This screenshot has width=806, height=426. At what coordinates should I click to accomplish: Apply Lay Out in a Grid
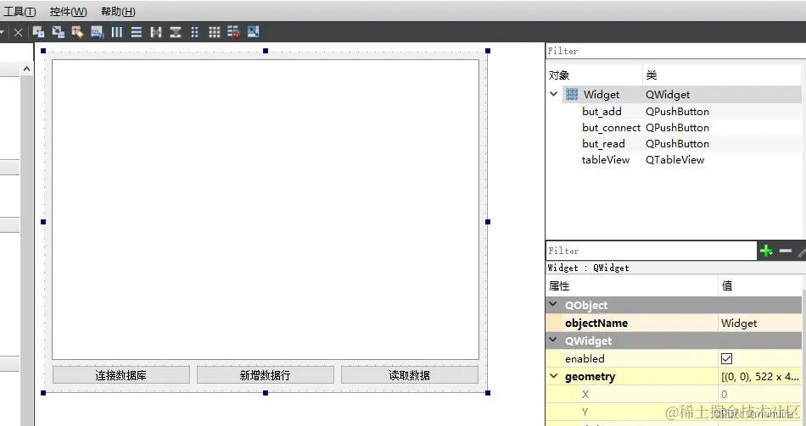click(215, 32)
